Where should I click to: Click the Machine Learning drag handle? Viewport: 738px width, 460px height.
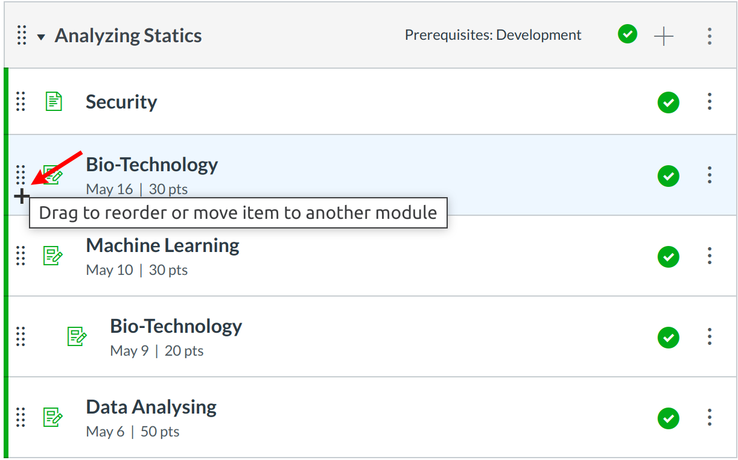pos(21,256)
